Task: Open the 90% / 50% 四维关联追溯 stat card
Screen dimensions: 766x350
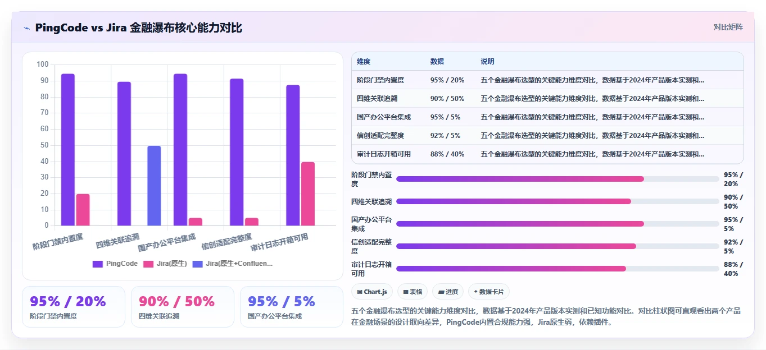Action: [x=183, y=307]
